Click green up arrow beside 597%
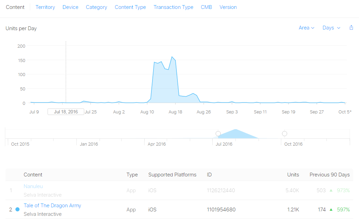The height and width of the screenshot is (222, 359). [331, 209]
